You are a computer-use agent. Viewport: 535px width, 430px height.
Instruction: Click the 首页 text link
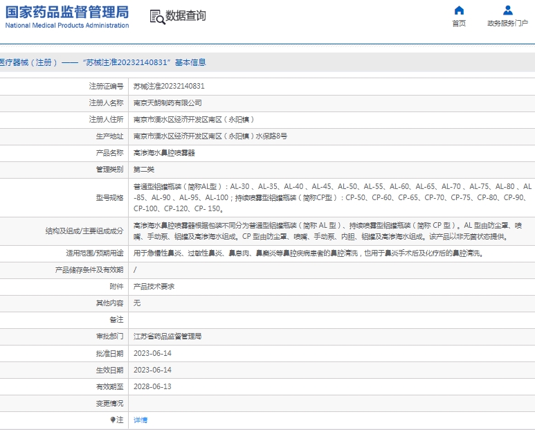click(x=459, y=24)
